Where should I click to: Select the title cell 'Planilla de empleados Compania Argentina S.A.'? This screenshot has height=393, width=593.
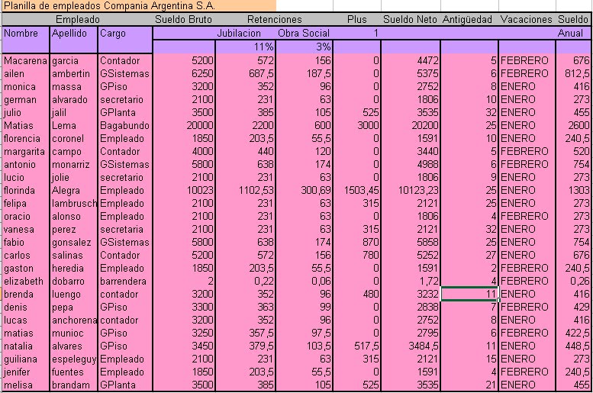(x=139, y=5)
